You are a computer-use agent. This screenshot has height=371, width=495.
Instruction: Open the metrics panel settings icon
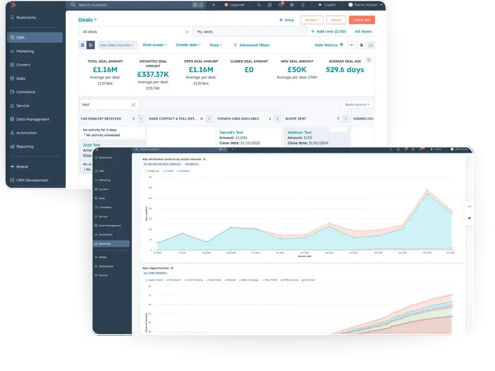369,60
